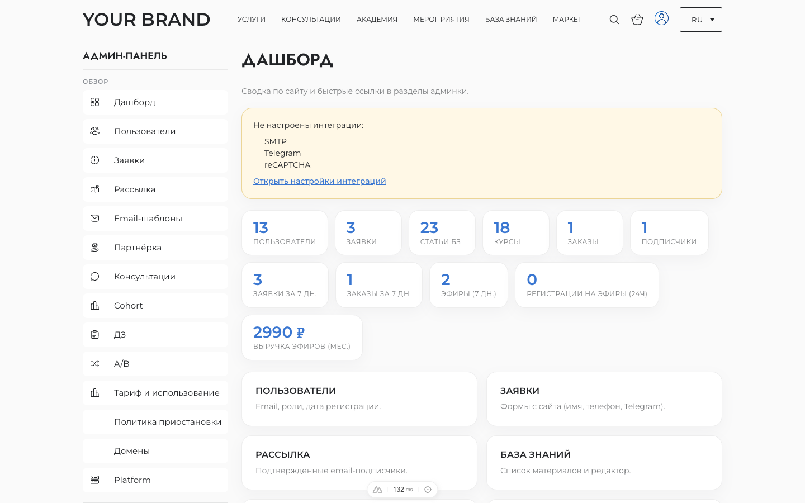Image resolution: width=805 pixels, height=503 pixels.
Task: Click the Консультации chat bubble icon
Action: (95, 277)
